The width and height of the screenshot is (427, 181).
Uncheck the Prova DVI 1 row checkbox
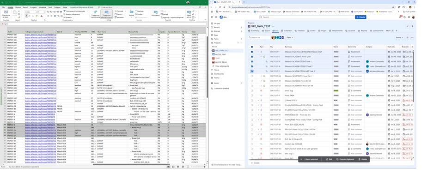[251, 57]
